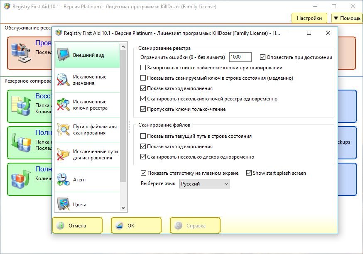Screen dimensions: 363x254
Task: Select the Исключенные значения category
Action: tap(88, 80)
